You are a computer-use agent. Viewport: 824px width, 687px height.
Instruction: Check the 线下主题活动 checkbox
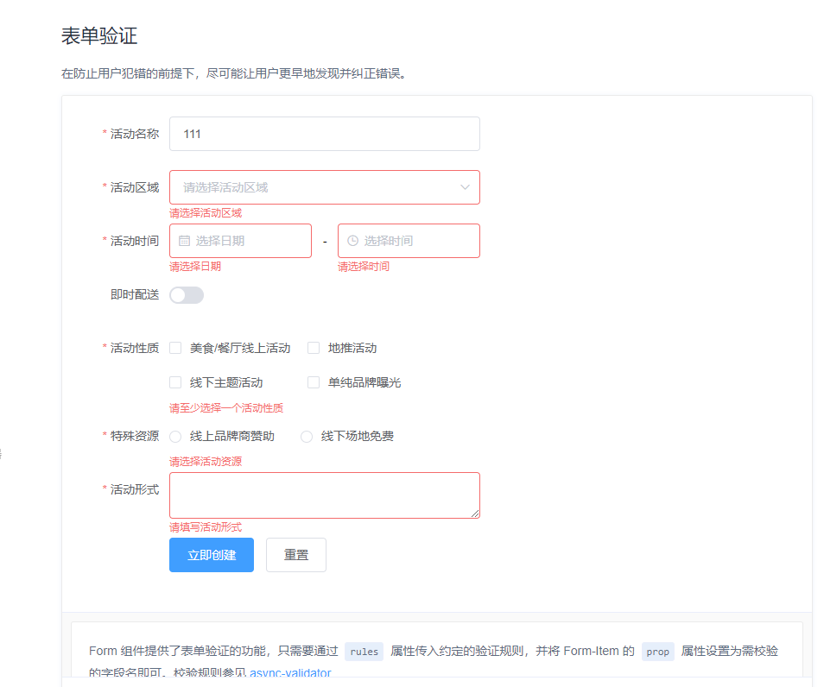(175, 381)
